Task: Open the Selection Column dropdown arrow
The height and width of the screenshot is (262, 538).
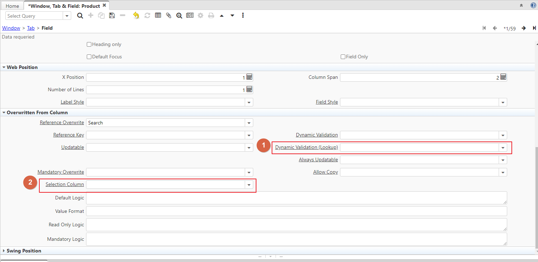Action: pos(249,185)
